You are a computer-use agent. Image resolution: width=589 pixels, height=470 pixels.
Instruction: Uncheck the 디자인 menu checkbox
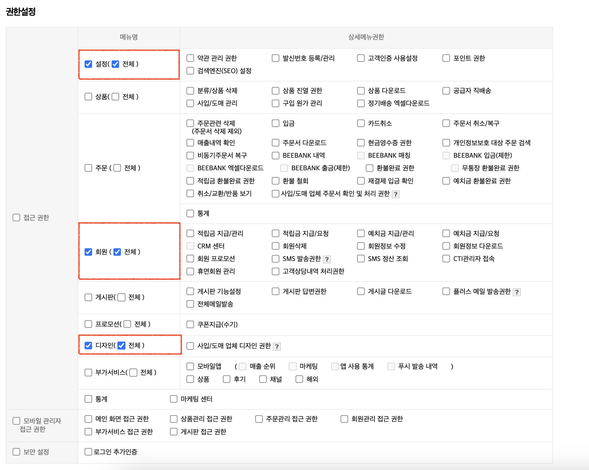coord(88,345)
